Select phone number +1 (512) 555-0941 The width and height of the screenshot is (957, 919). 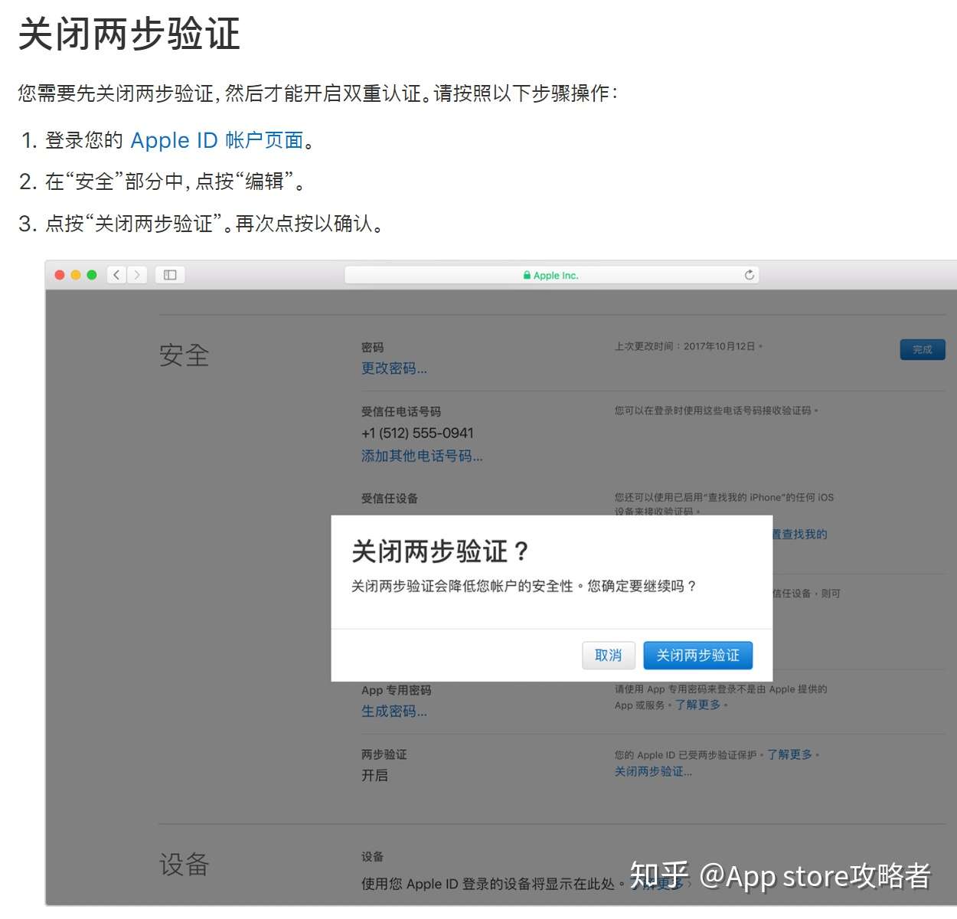click(x=417, y=433)
